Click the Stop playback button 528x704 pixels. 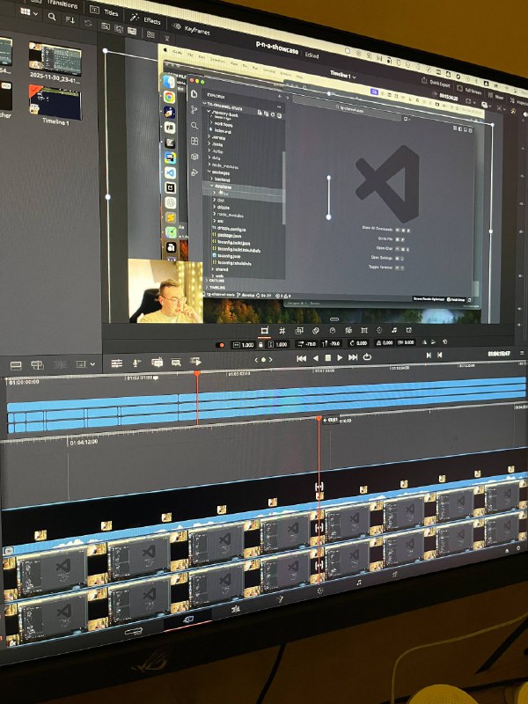coord(327,357)
